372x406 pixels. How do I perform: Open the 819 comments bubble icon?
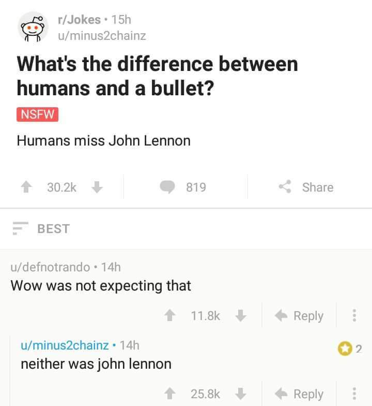point(167,187)
